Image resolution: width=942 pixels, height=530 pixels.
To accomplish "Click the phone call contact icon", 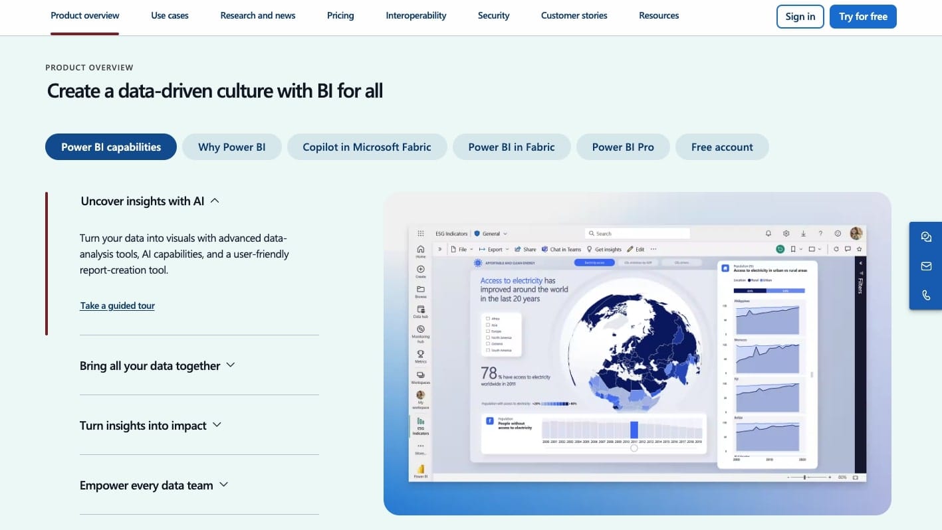I will coord(926,296).
